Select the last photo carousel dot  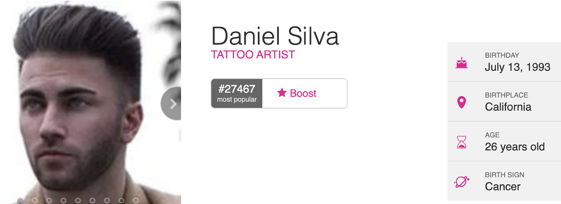pyautogui.click(x=136, y=201)
